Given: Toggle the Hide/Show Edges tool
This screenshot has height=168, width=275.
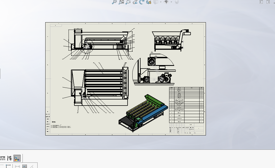Looking at the screenshot, I should click(x=10, y=158).
